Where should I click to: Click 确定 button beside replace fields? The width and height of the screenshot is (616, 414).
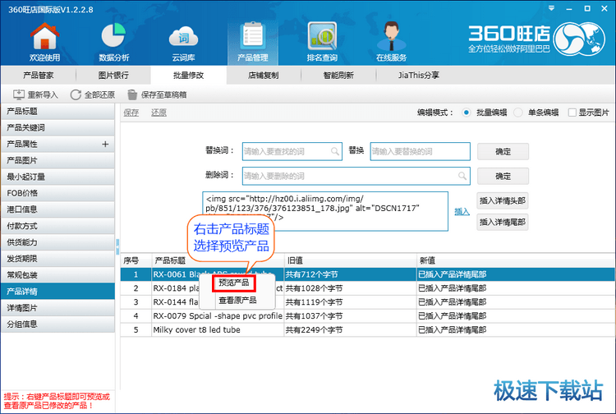(x=503, y=152)
